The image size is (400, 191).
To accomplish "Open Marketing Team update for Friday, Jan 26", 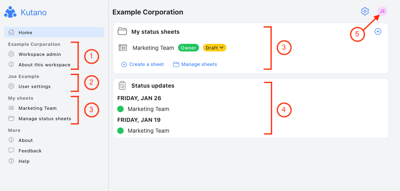I will click(x=148, y=109).
